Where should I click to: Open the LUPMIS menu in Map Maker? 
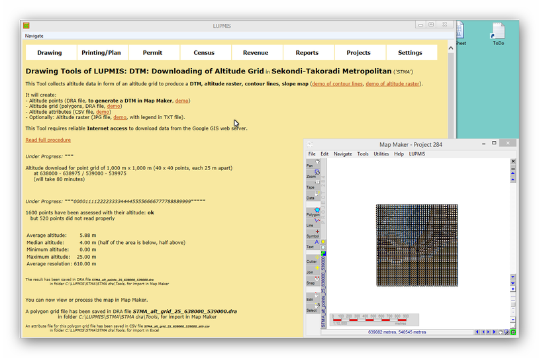pos(417,154)
